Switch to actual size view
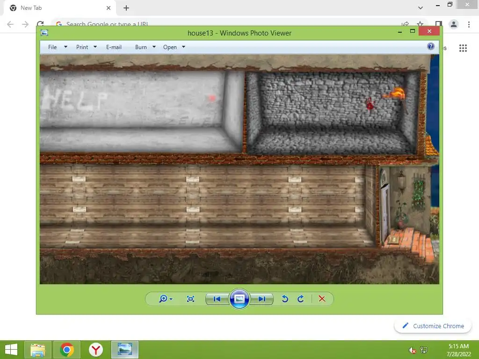 190,299
